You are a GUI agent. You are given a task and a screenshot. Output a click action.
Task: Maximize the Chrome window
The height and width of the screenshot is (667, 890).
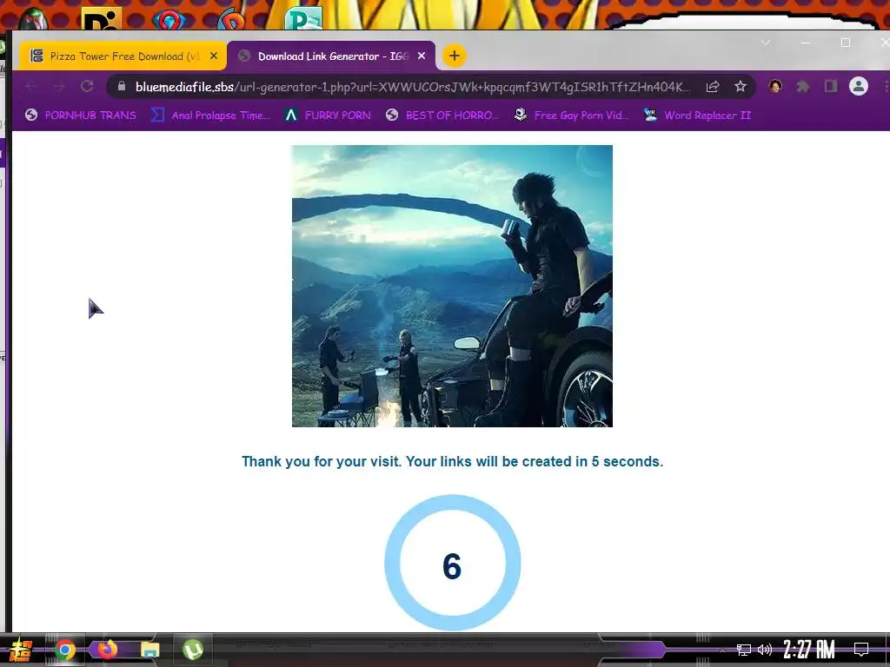[845, 43]
